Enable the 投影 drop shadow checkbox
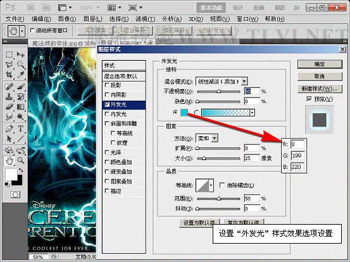The image size is (350, 262). (107, 85)
